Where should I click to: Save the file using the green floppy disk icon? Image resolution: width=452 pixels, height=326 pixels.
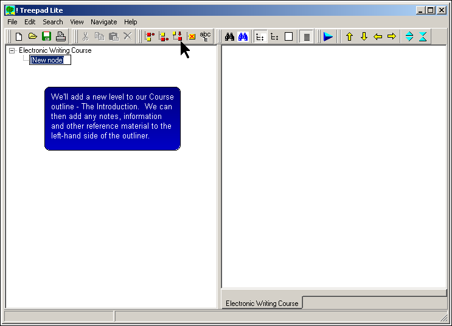pos(47,36)
